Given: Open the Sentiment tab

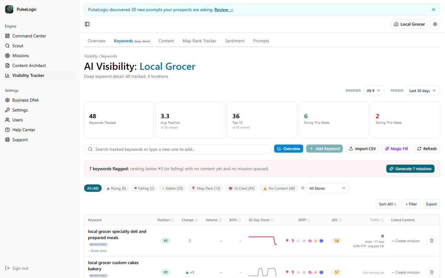Looking at the screenshot, I should coord(235,41).
